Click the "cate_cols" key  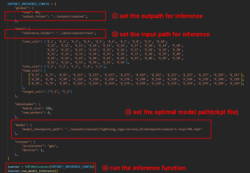[x=32, y=66]
